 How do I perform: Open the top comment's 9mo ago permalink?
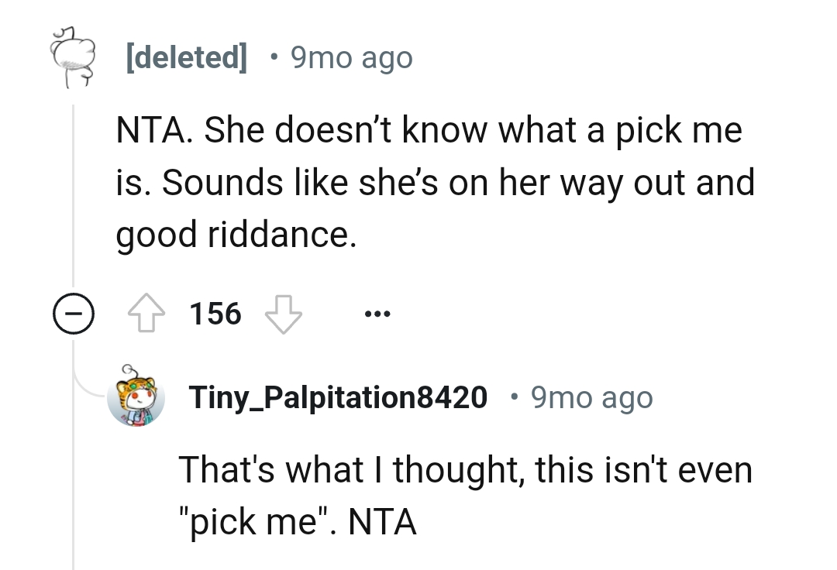351,57
